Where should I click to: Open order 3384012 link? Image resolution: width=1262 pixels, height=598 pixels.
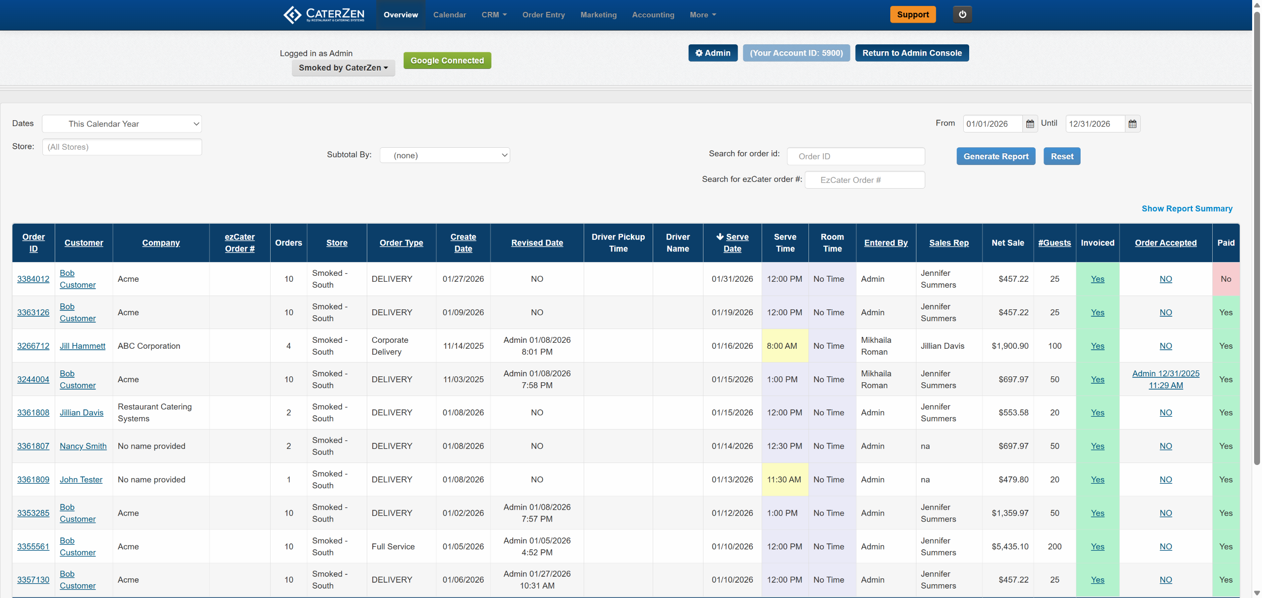point(33,279)
